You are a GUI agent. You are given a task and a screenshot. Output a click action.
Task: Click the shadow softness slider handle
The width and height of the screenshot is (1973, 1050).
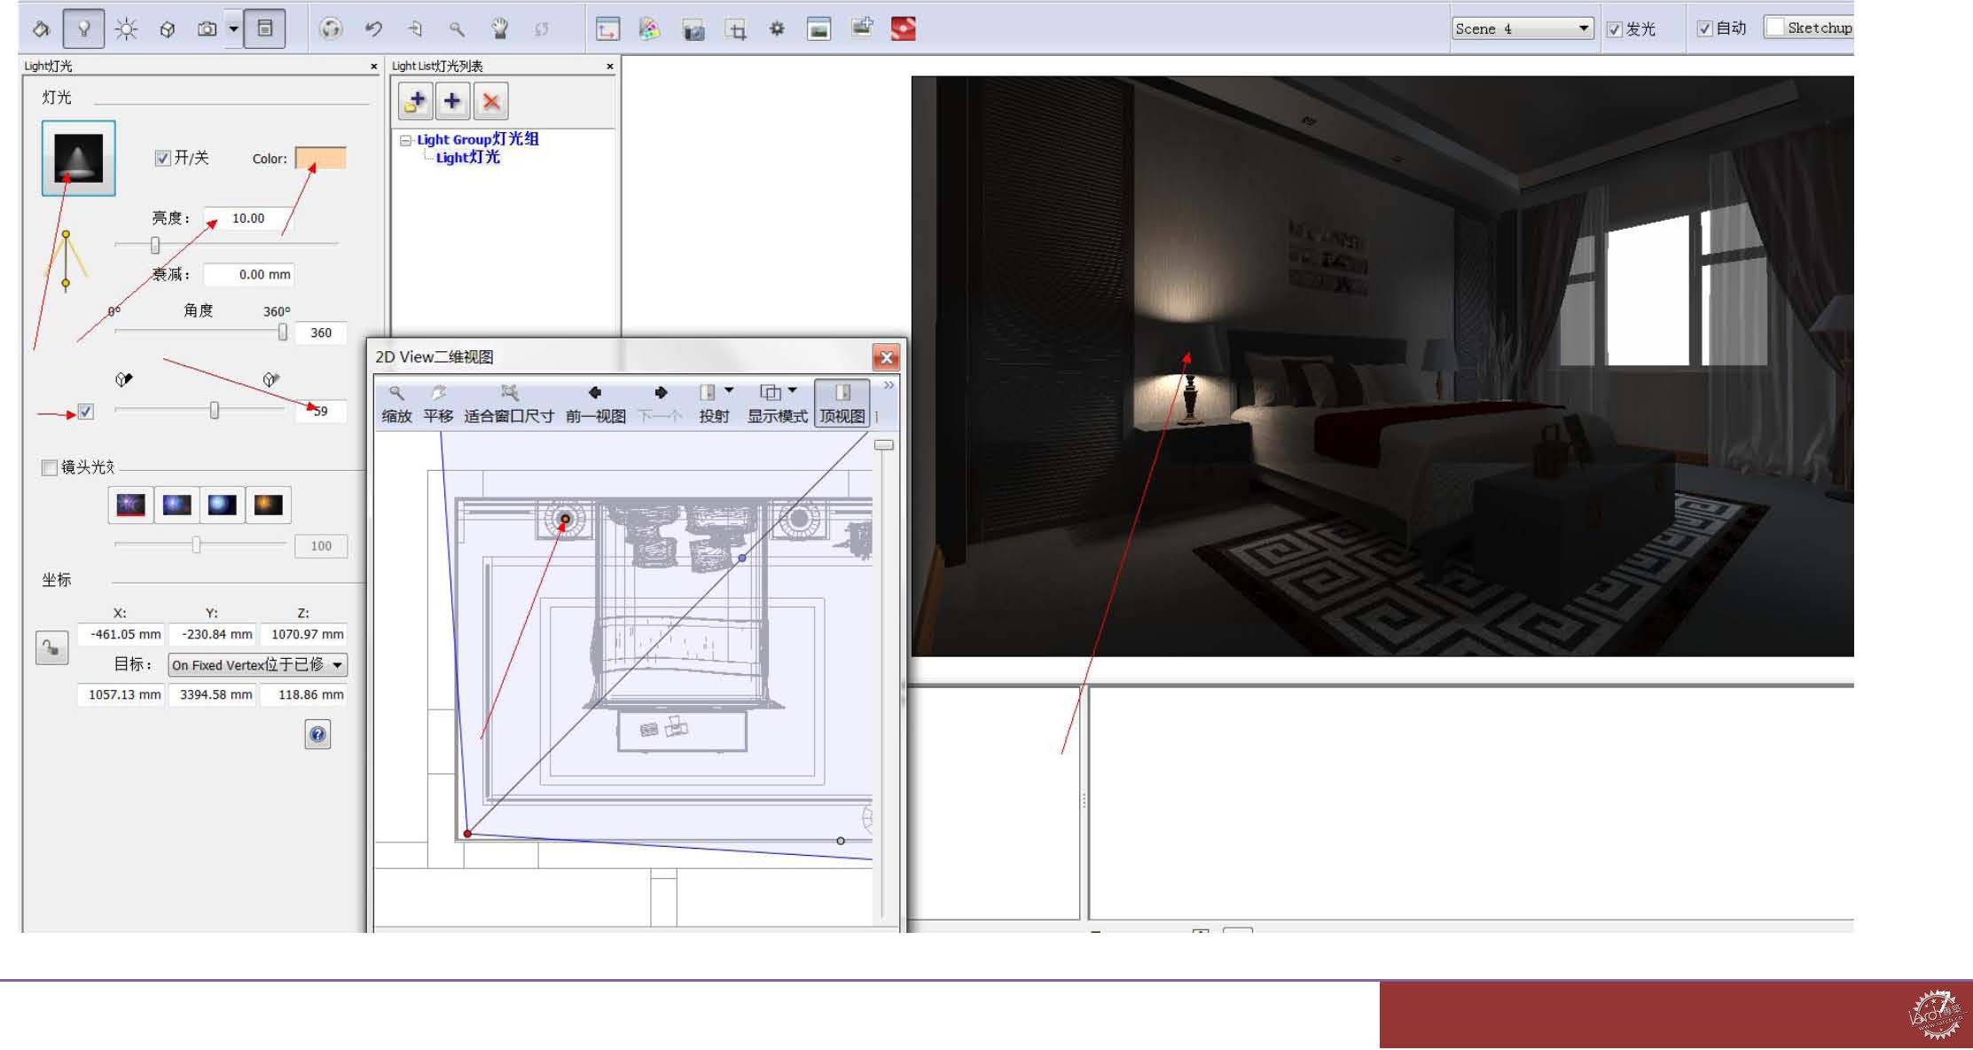(x=215, y=410)
